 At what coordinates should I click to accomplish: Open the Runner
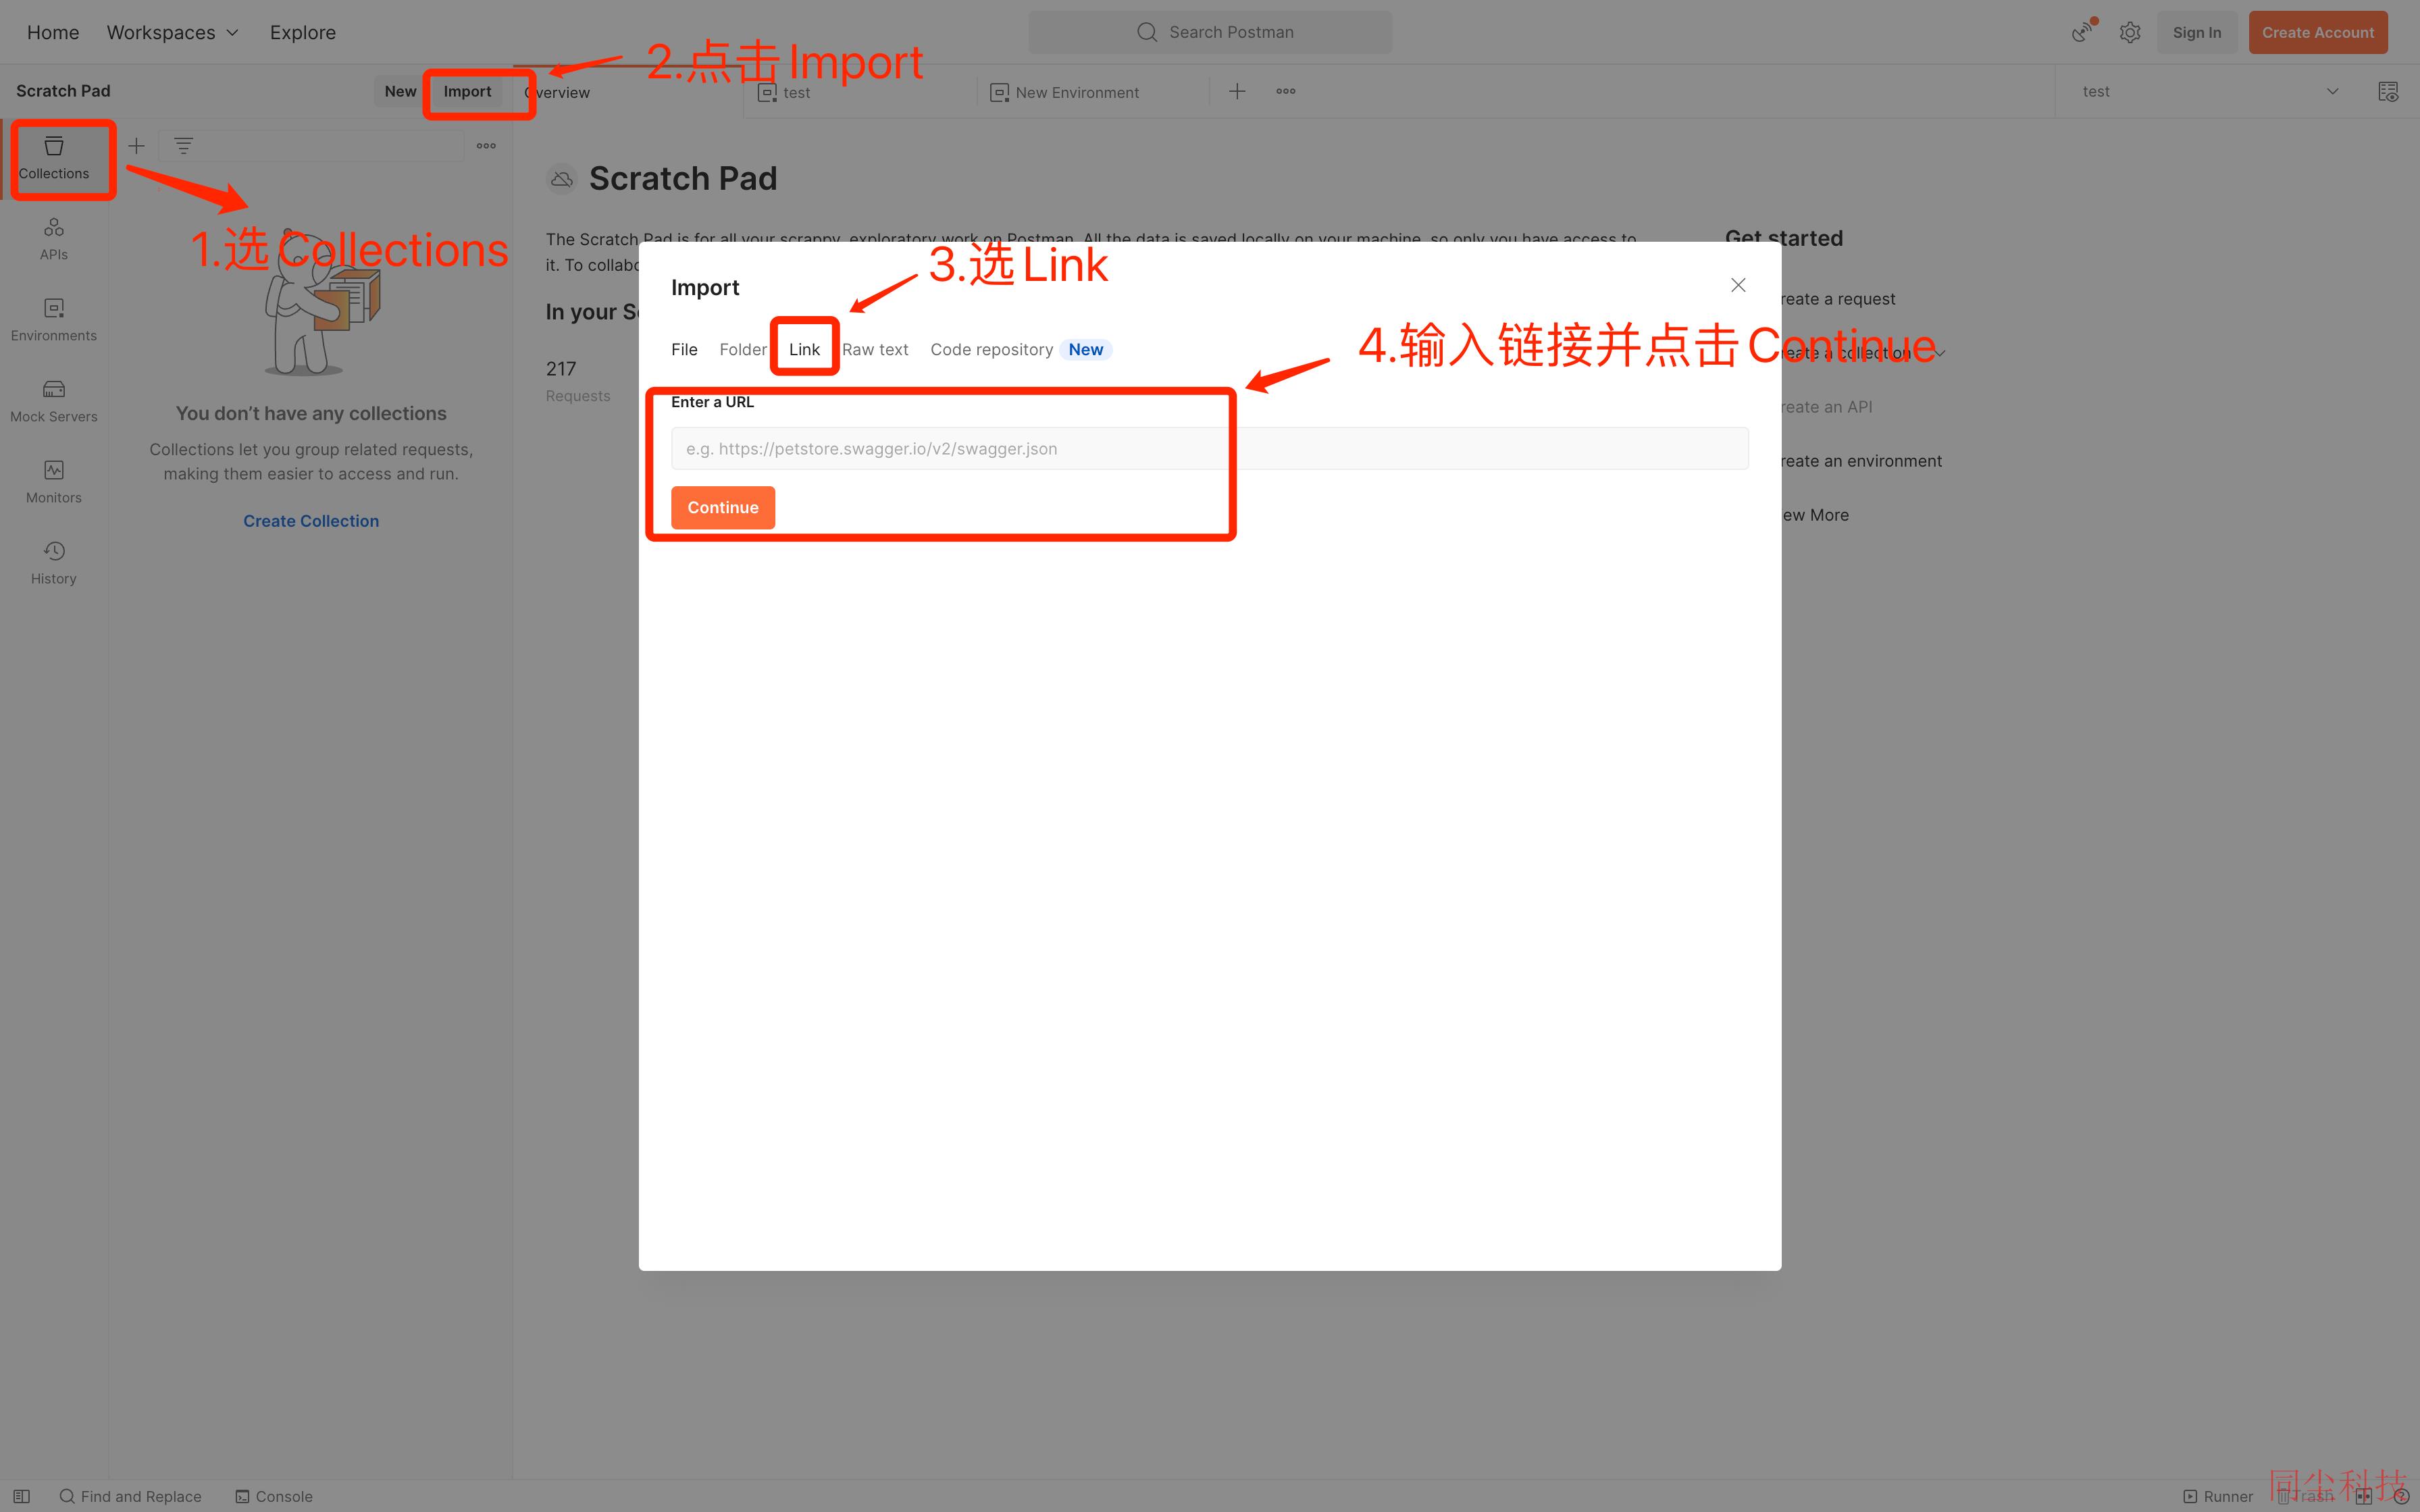click(2218, 1496)
